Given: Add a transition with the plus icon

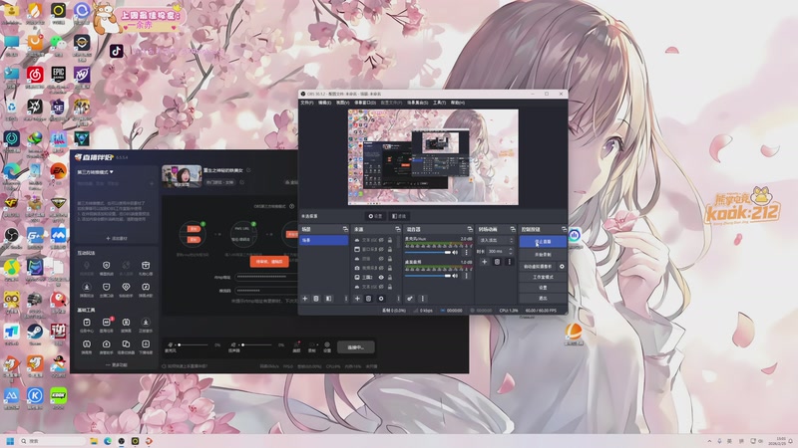Looking at the screenshot, I should [485, 262].
